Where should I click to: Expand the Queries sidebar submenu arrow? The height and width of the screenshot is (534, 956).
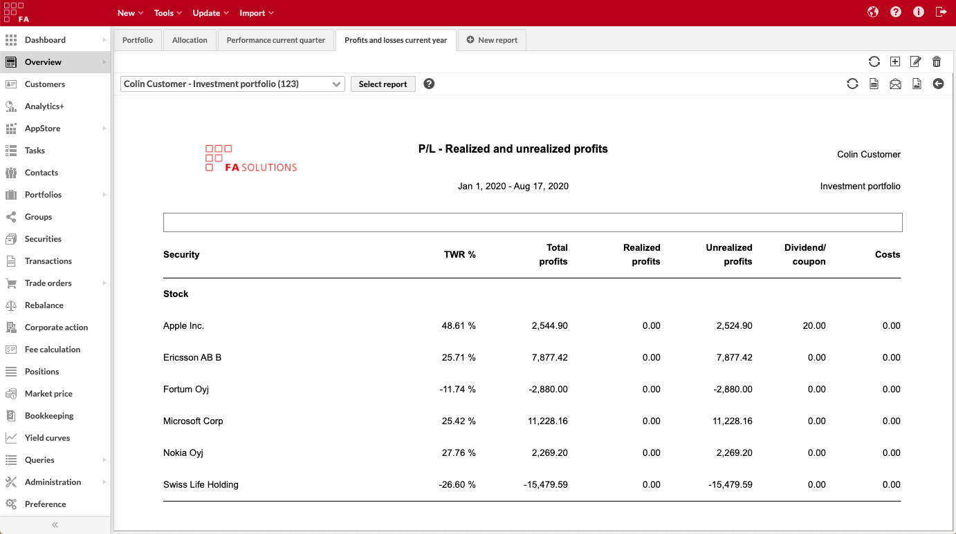pyautogui.click(x=104, y=460)
